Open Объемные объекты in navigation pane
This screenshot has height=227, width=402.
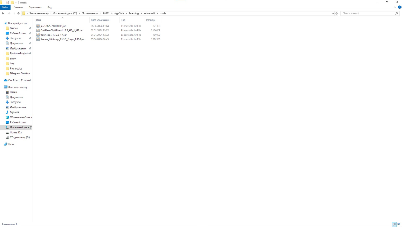coord(21,118)
